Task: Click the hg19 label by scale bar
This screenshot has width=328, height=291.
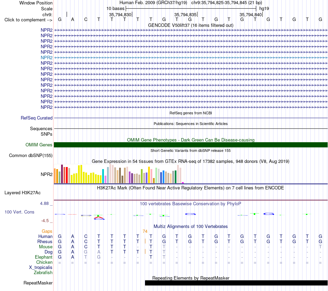Action: pyautogui.click(x=264, y=9)
